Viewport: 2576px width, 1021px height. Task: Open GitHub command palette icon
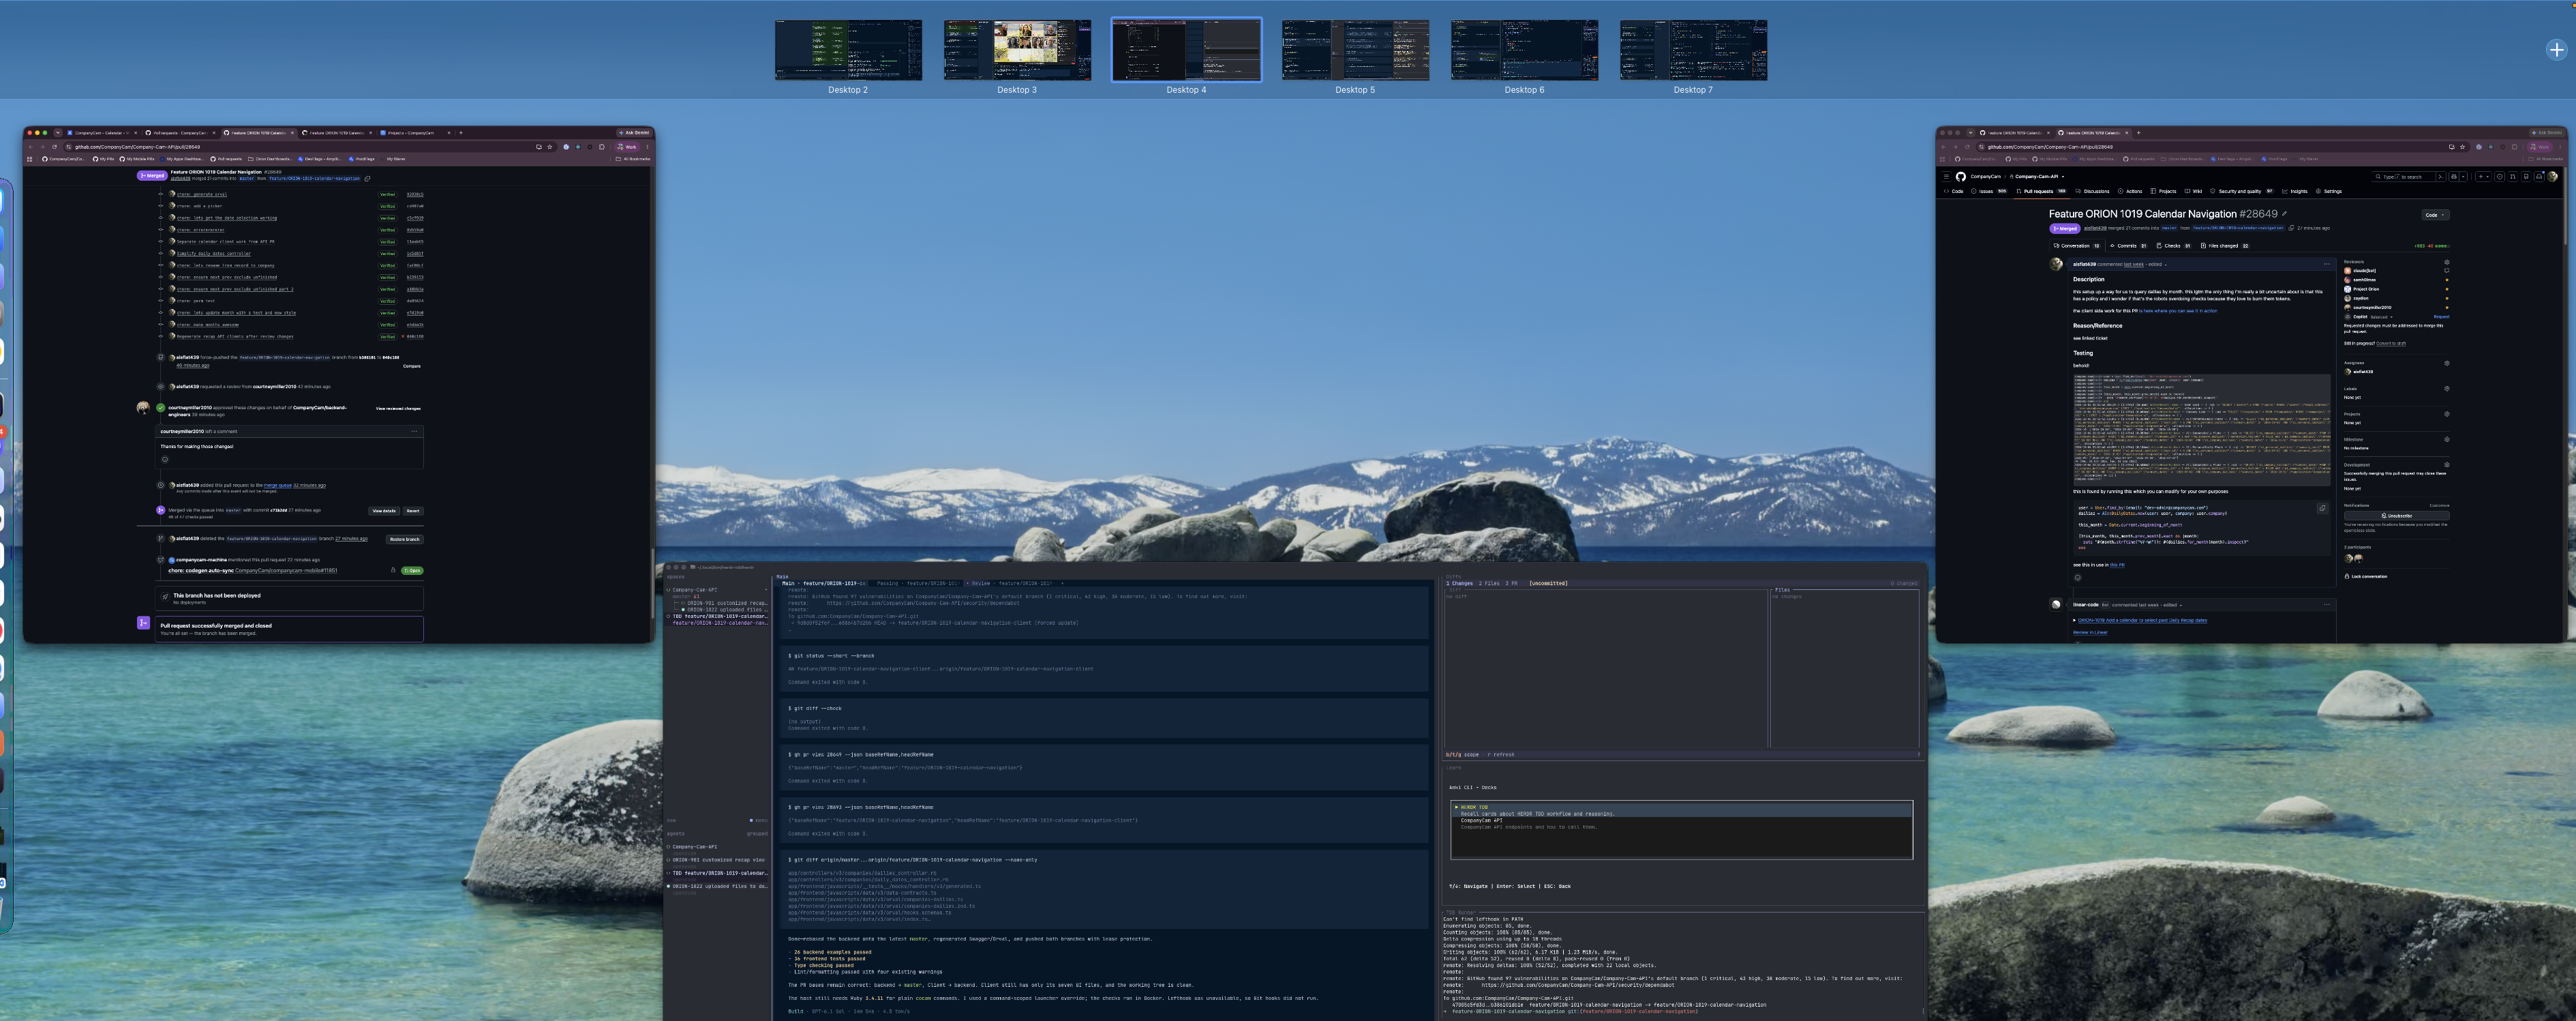[2441, 177]
